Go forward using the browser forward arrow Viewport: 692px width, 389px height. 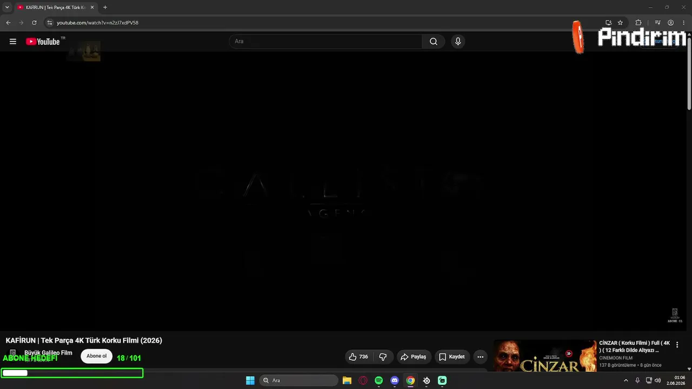[21, 23]
